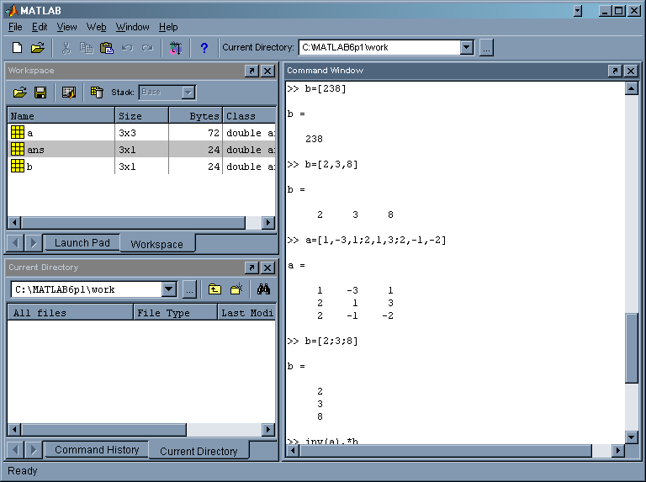Click the Command Window scroll down arrow
This screenshot has width=646, height=482.
[x=631, y=437]
